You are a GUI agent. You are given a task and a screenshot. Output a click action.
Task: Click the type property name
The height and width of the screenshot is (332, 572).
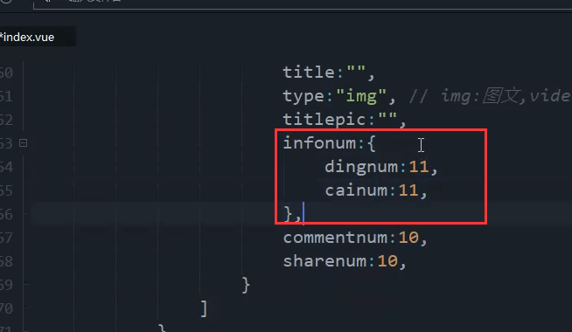coord(303,96)
